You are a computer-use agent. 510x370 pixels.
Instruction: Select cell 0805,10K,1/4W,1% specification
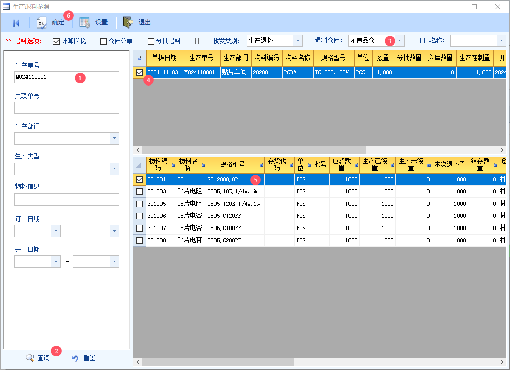tap(235, 192)
